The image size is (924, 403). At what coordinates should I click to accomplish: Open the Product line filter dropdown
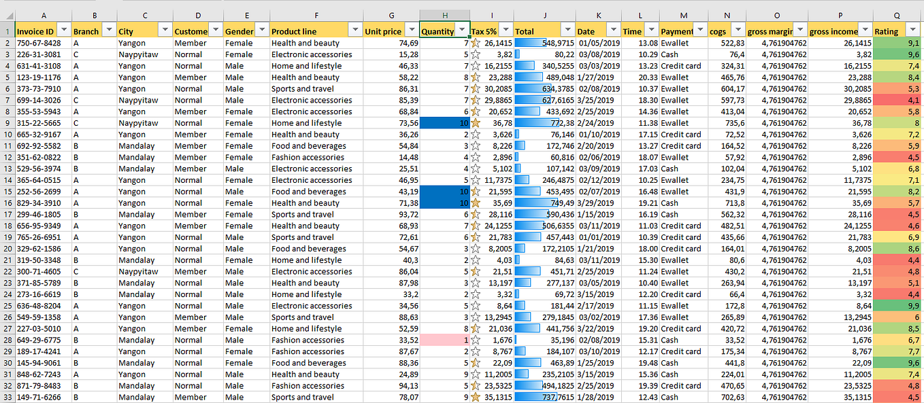click(355, 30)
